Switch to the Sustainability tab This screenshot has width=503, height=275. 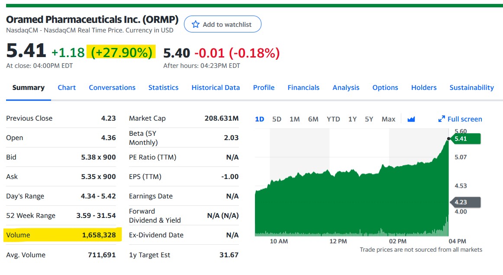[471, 87]
